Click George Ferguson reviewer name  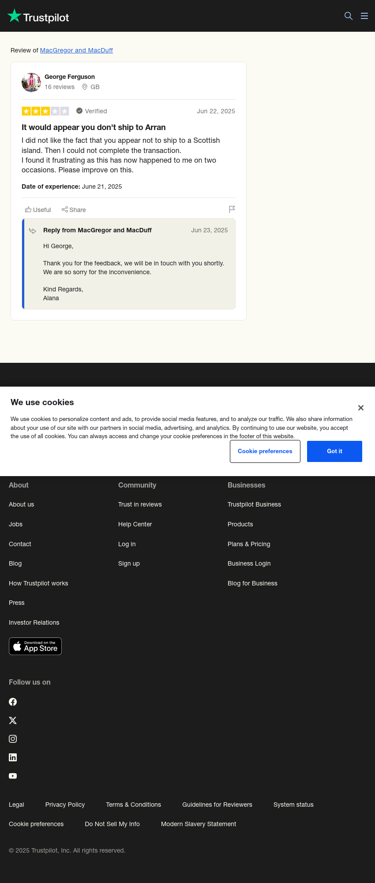(x=70, y=77)
